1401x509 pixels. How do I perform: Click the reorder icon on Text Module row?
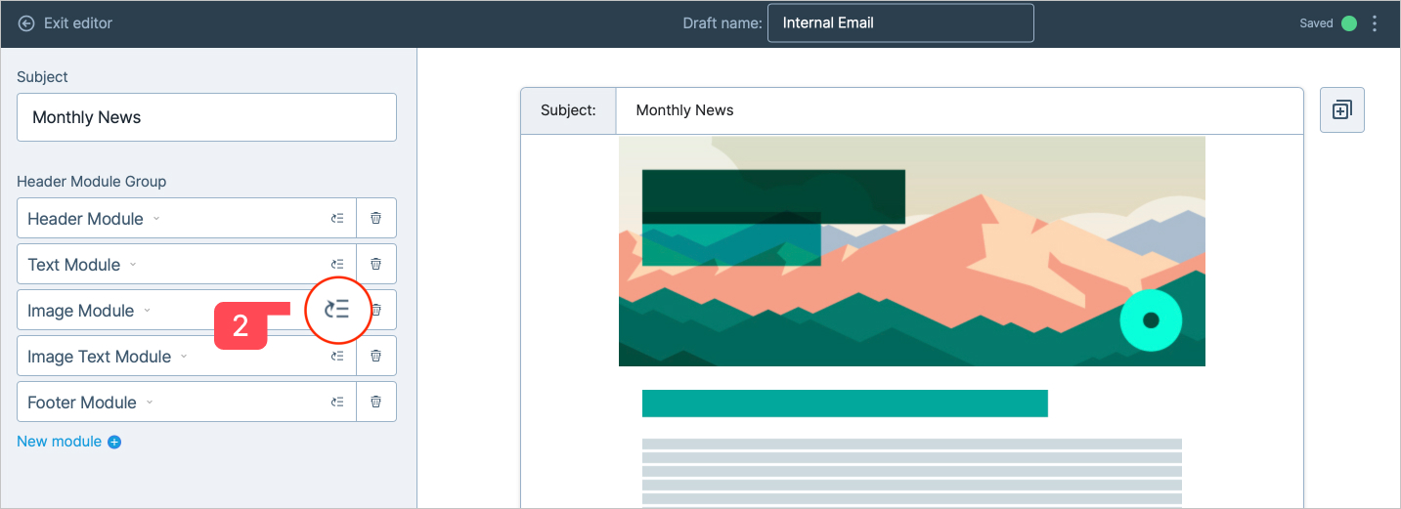pos(337,264)
